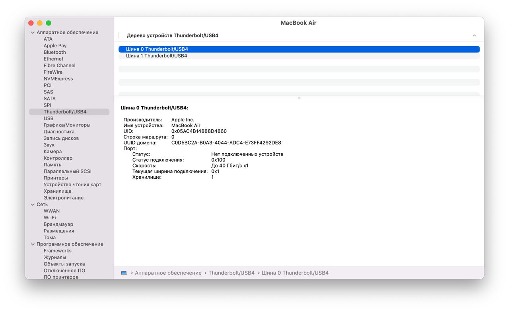
Task: Open Frameworks software section
Action: point(58,251)
